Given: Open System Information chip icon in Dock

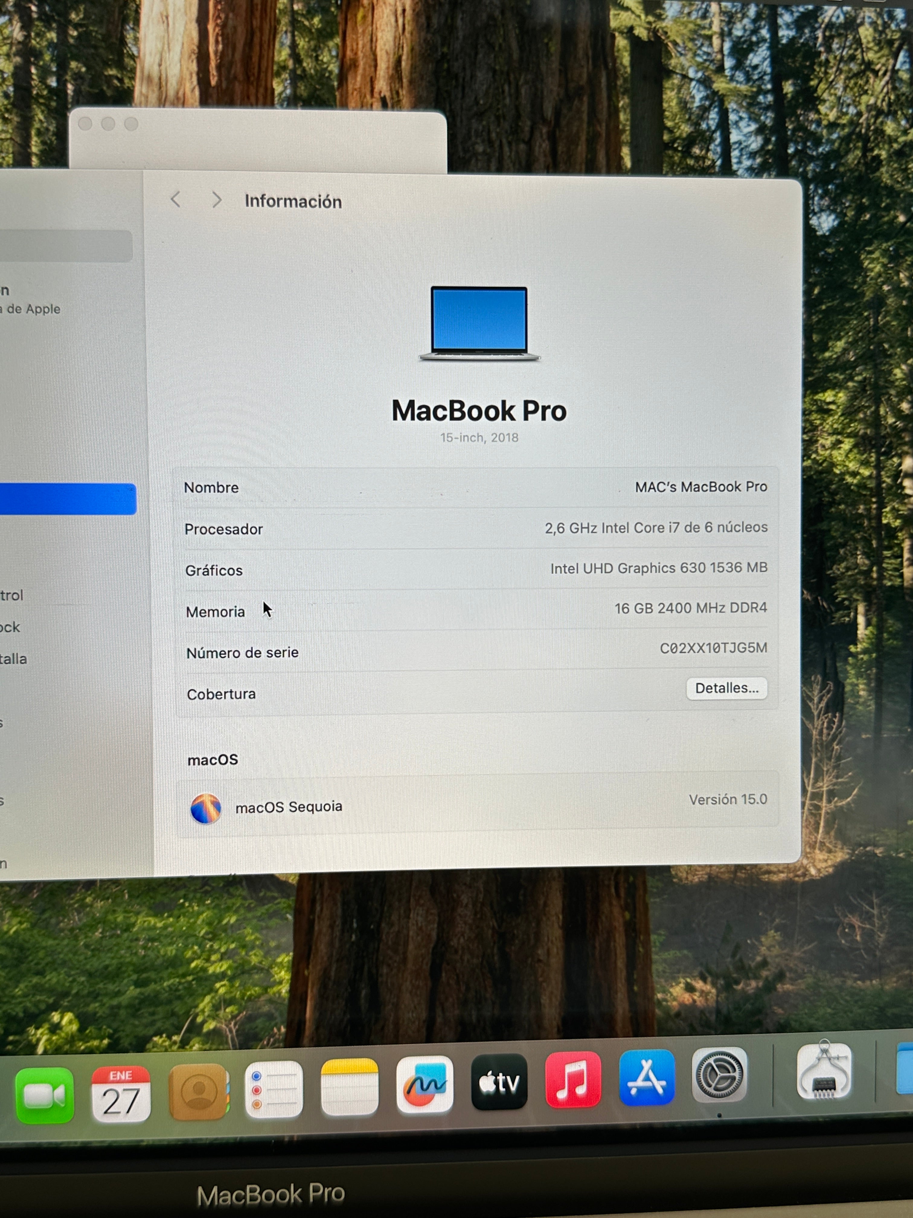Looking at the screenshot, I should click(824, 1070).
